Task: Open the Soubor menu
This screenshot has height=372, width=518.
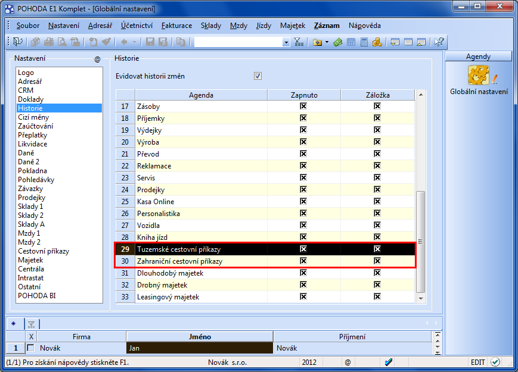Action: tap(28, 26)
